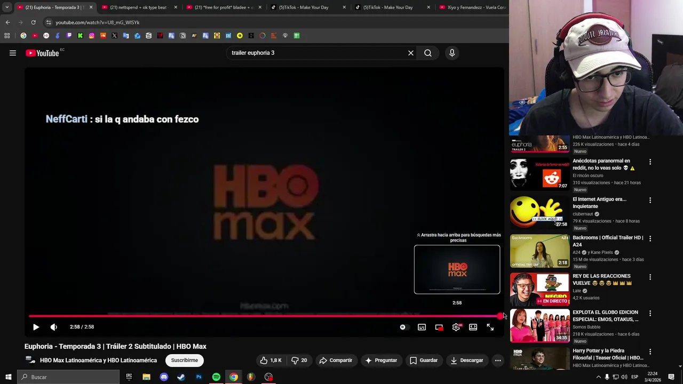This screenshot has height=384, width=683.
Task: Open the apps grid in bookmarks bar
Action: pos(7,36)
